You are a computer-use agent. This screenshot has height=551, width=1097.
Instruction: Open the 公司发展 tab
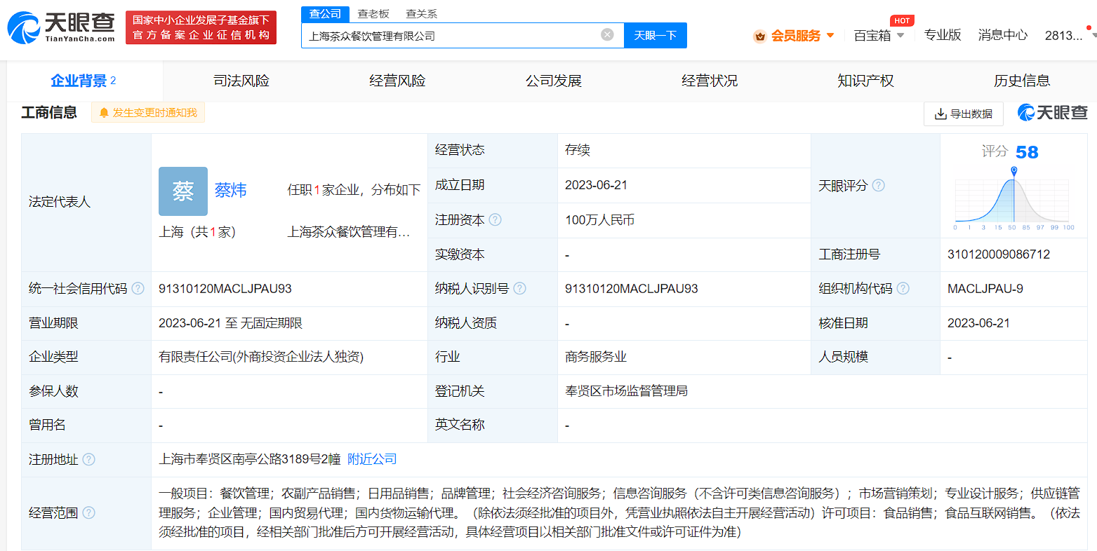click(554, 81)
